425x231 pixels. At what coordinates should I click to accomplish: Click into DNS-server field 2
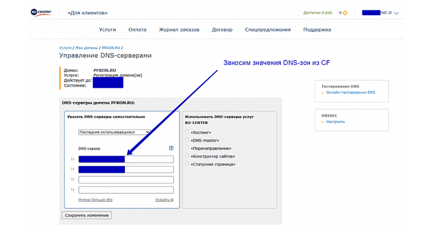point(126,169)
